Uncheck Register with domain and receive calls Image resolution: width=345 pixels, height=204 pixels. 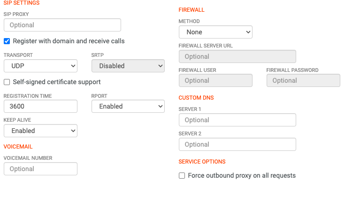click(x=7, y=41)
